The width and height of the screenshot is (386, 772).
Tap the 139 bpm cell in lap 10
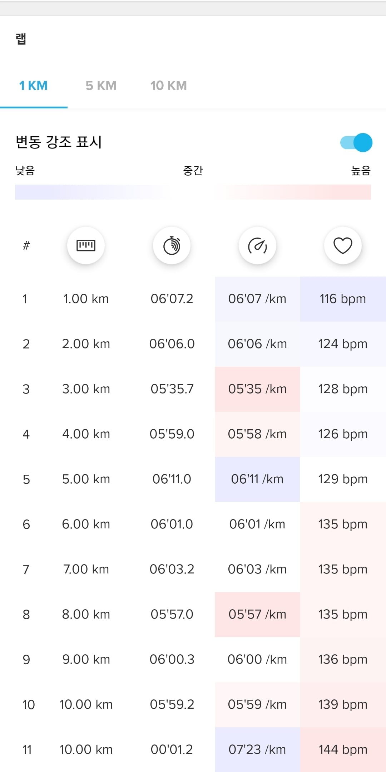coord(343,704)
